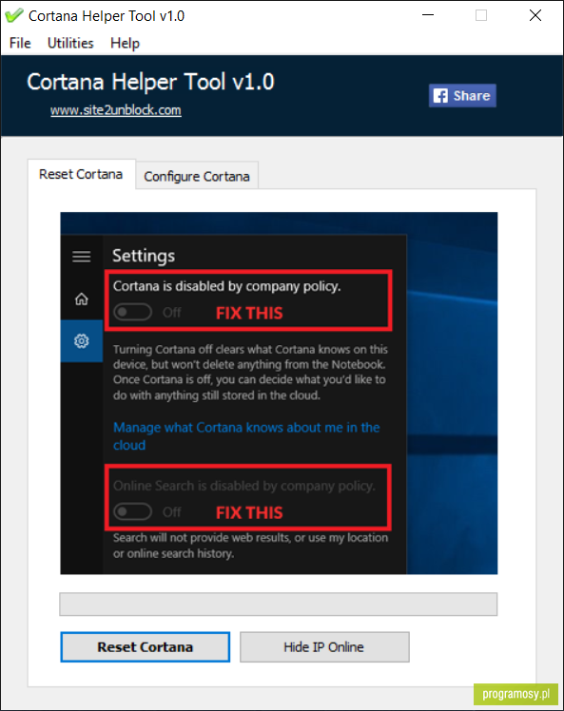Open the Help menu

click(x=125, y=43)
